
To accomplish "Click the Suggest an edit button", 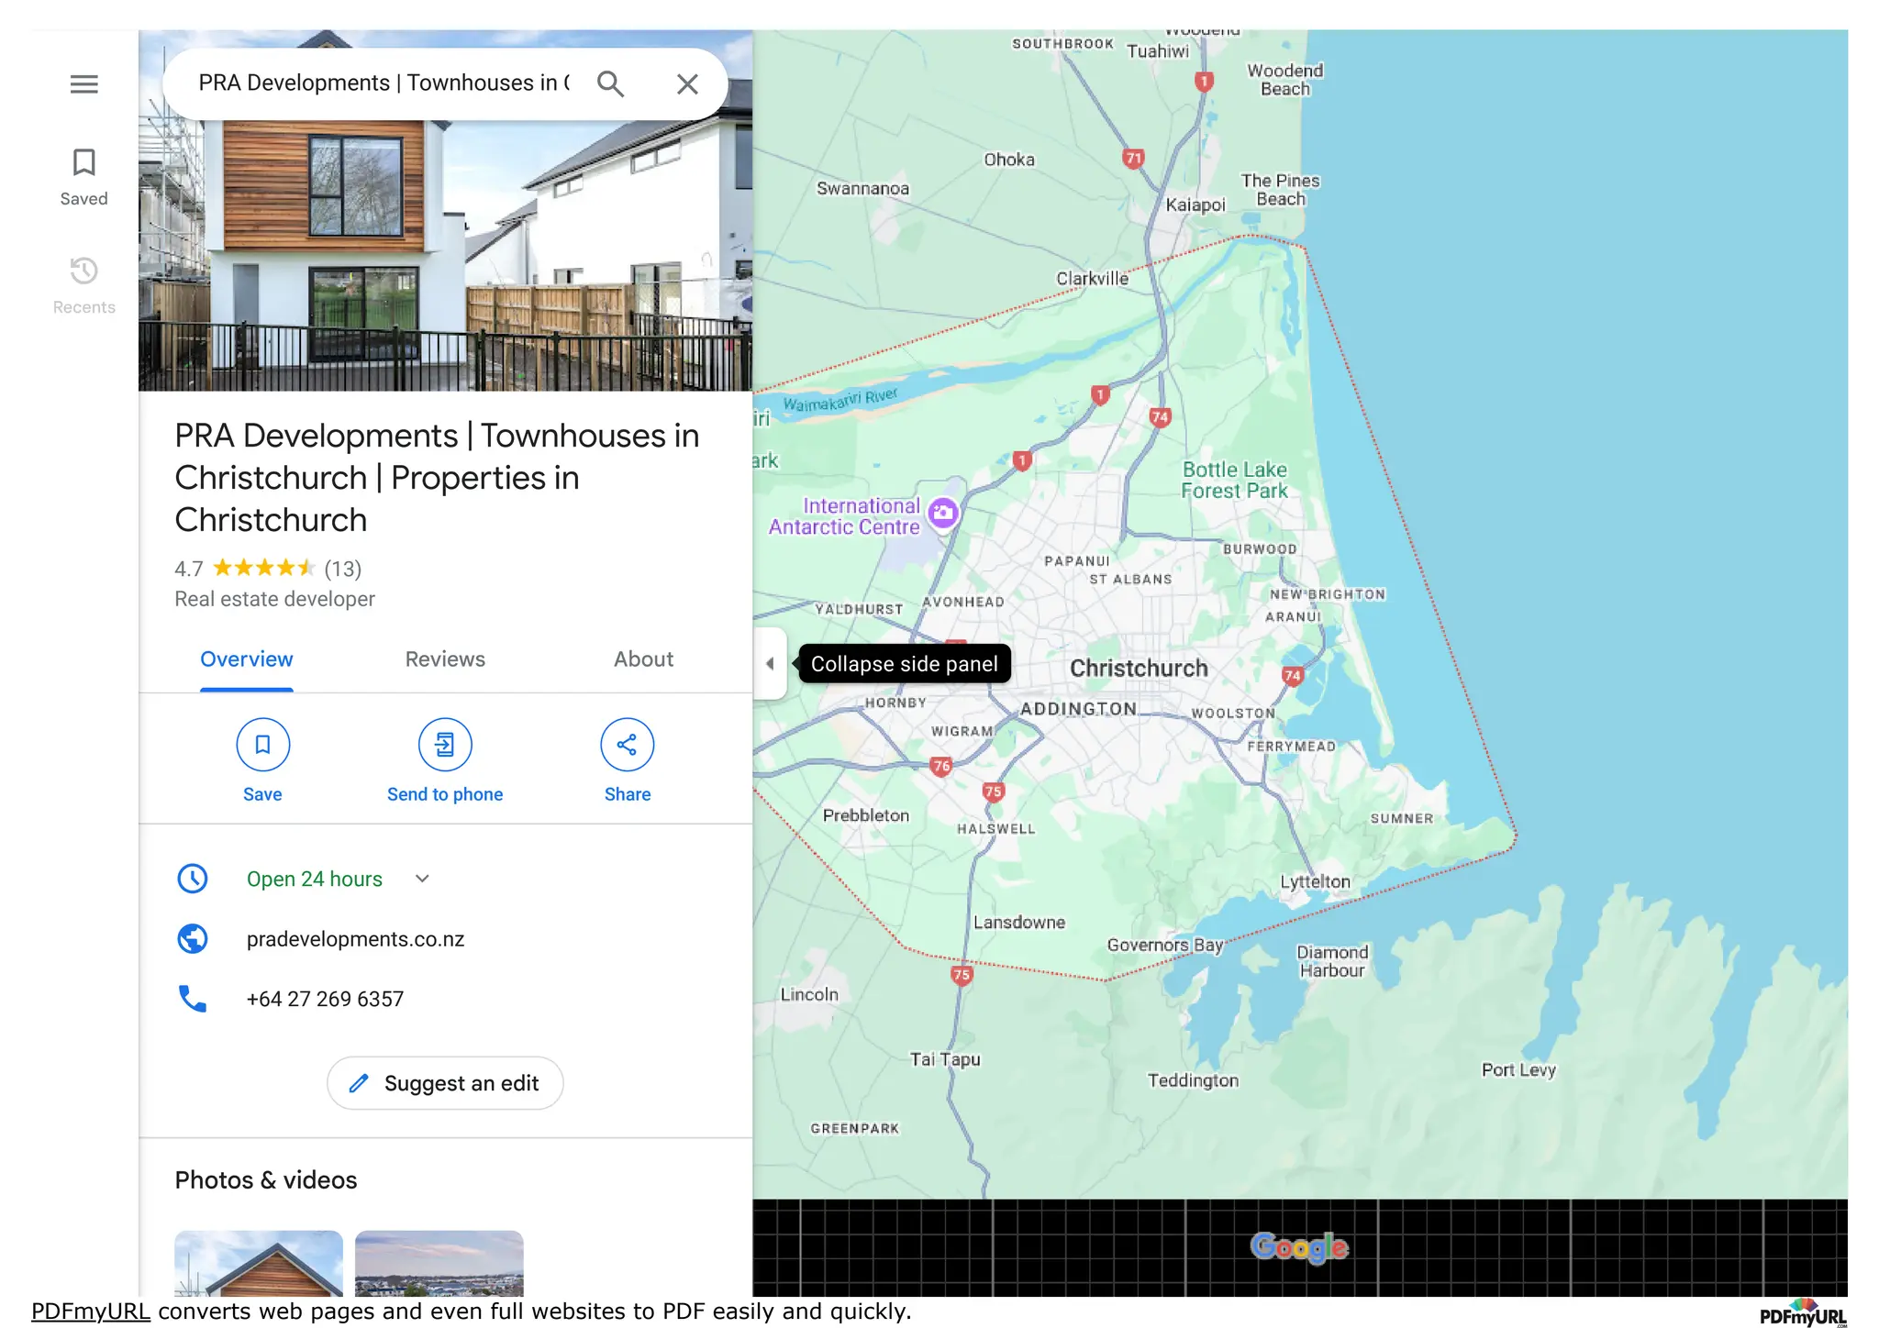I will click(x=445, y=1083).
